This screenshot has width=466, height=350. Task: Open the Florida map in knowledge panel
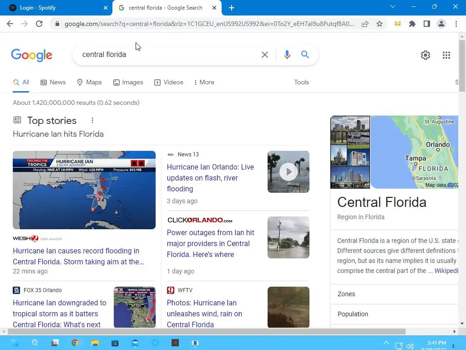tap(414, 152)
